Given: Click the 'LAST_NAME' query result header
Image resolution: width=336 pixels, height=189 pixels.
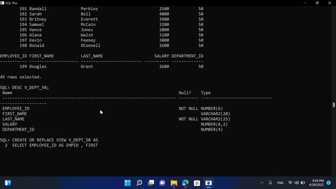Looking at the screenshot, I should pyautogui.click(x=92, y=56).
